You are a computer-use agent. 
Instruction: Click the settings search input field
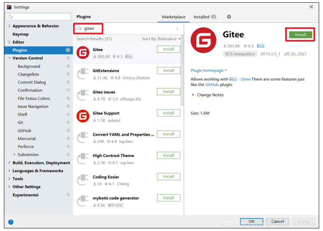[x=39, y=17]
